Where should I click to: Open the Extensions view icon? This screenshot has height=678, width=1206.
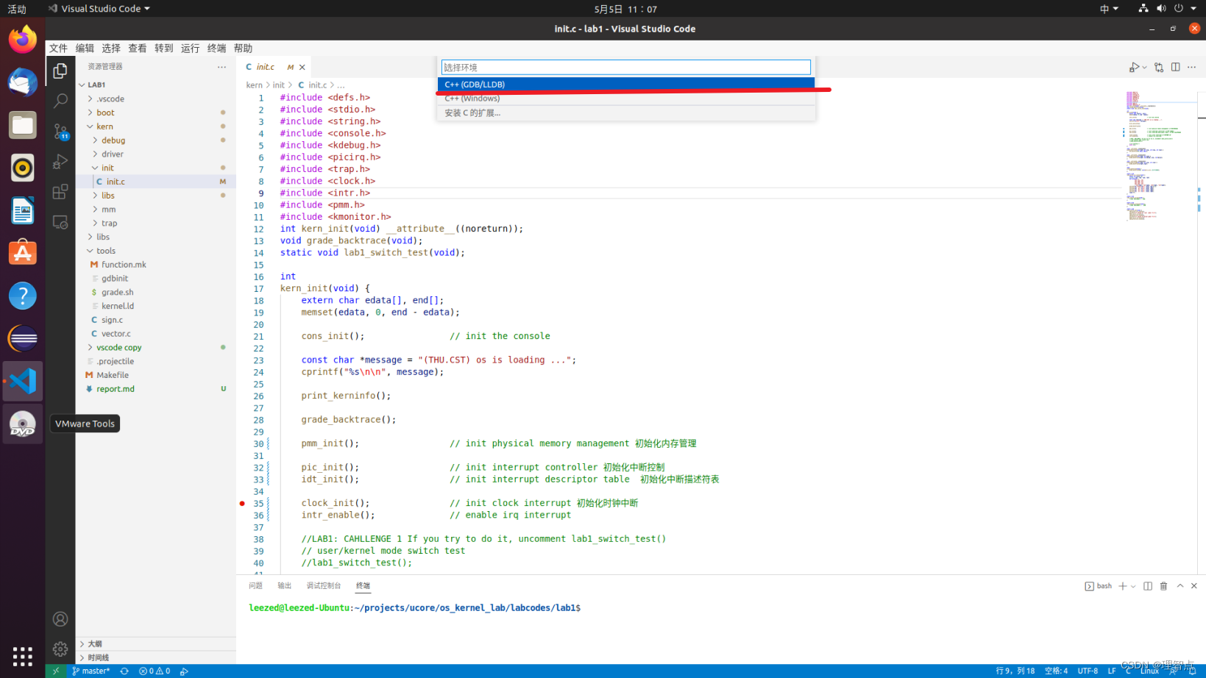(60, 191)
